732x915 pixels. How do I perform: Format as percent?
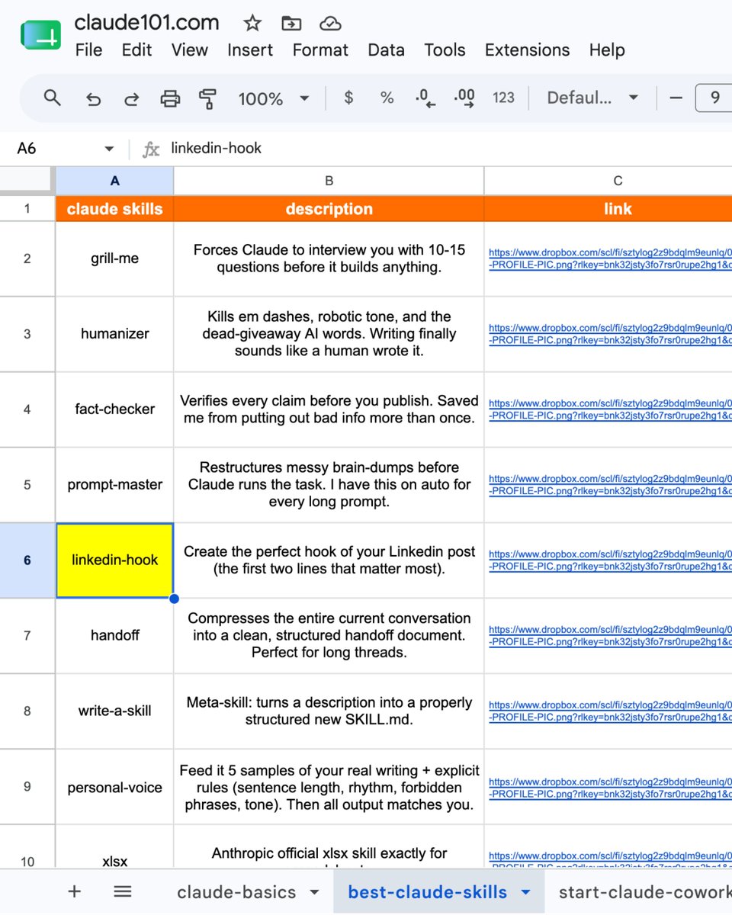pos(387,98)
